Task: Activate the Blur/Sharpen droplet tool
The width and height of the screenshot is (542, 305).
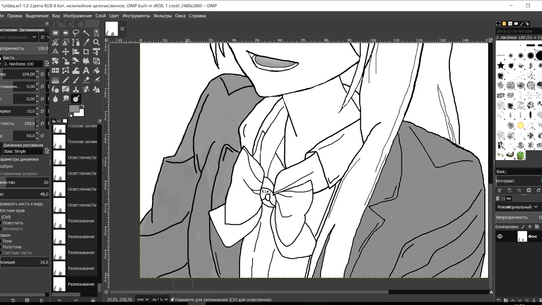Action: pyautogui.click(x=55, y=99)
